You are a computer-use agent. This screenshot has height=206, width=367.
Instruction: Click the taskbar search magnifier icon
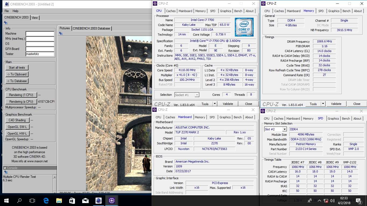pyautogui.click(x=19, y=200)
